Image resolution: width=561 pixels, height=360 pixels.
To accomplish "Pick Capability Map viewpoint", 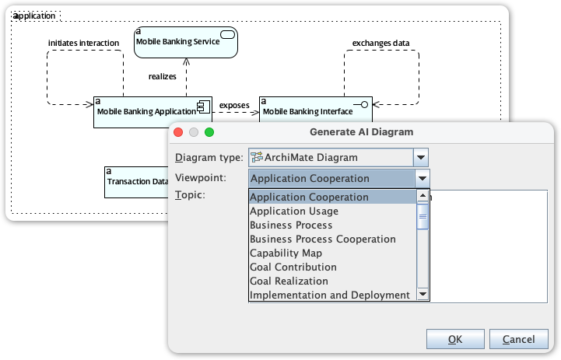I will point(286,253).
